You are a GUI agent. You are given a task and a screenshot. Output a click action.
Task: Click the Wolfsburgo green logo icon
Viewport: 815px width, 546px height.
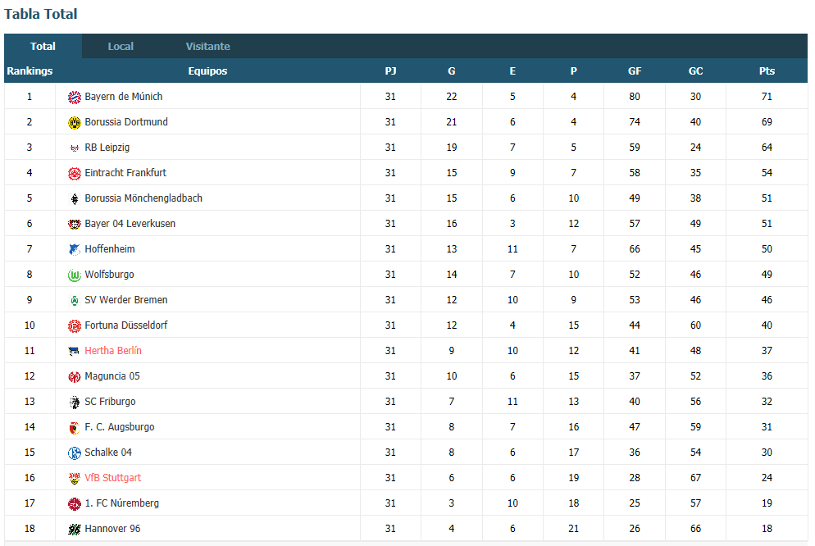tap(75, 275)
